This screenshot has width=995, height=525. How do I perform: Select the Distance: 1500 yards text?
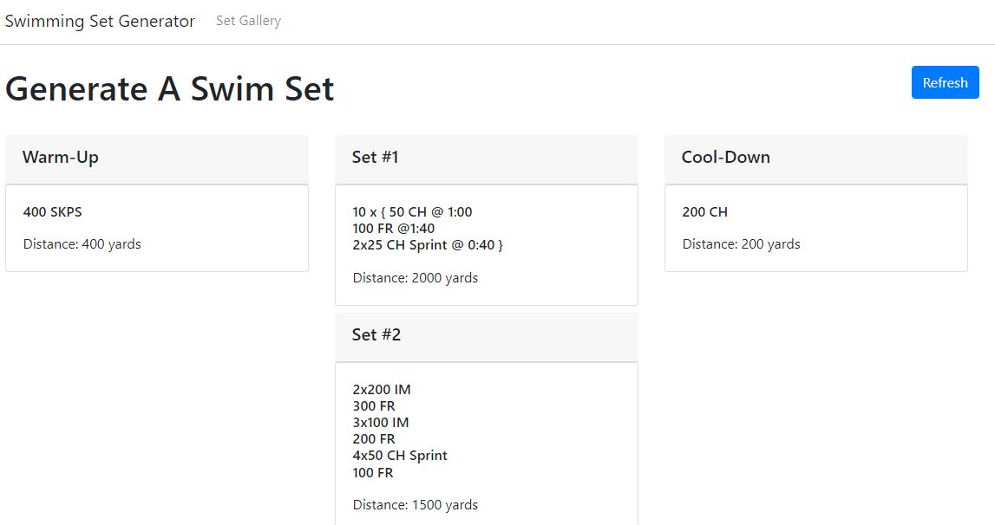[415, 504]
